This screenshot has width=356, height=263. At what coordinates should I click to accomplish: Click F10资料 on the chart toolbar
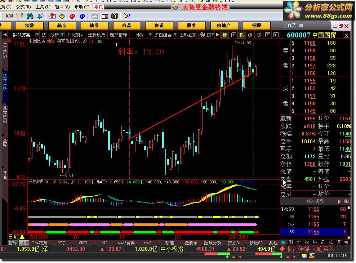pyautogui.click(x=75, y=35)
